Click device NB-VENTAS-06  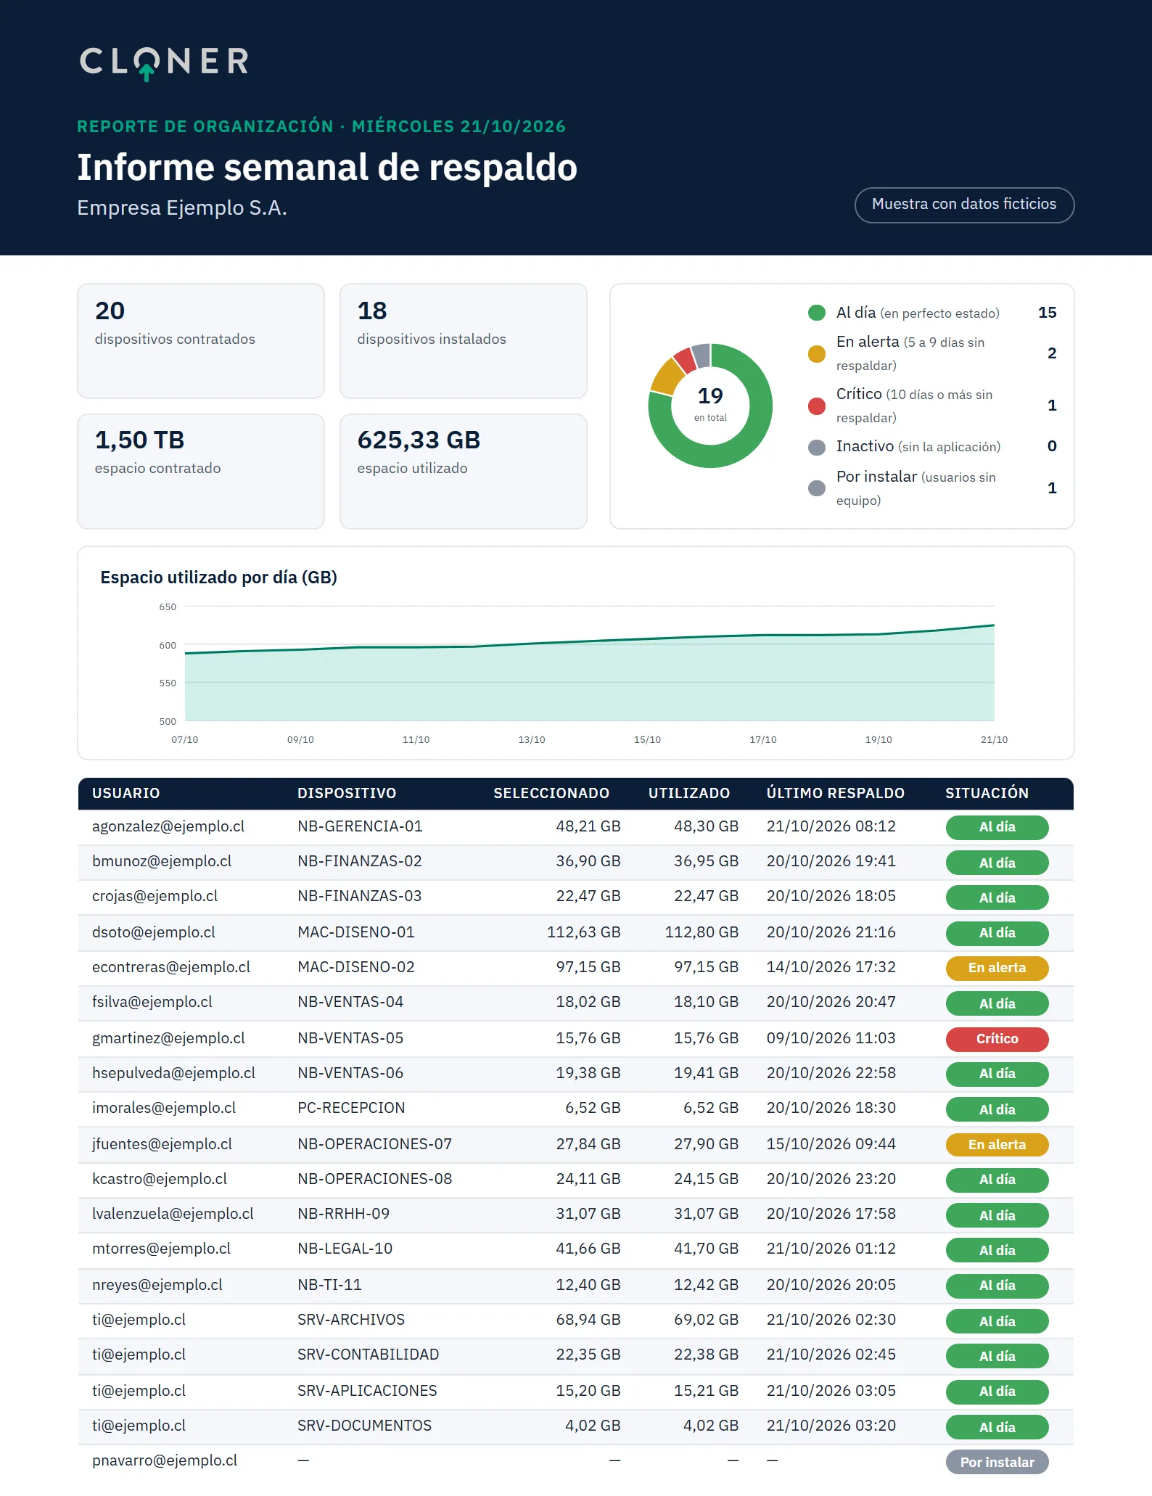click(350, 1073)
